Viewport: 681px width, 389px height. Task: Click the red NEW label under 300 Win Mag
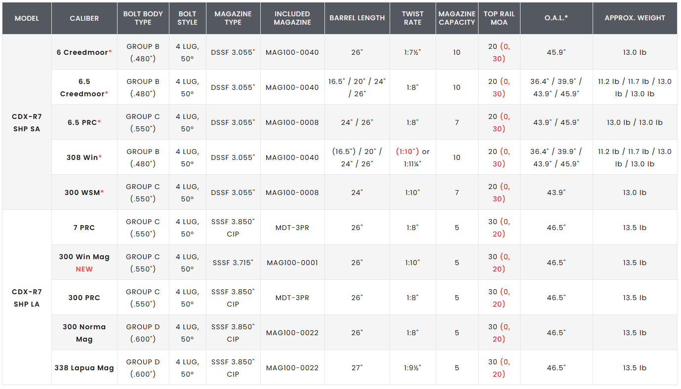[x=84, y=269]
